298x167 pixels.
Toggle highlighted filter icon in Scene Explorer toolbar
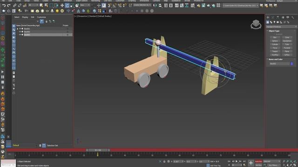42,21
